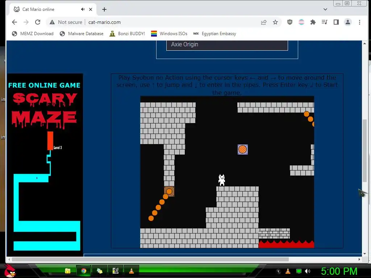The width and height of the screenshot is (371, 278).
Task: Click the purple block with orange ball
Action: tap(242, 149)
